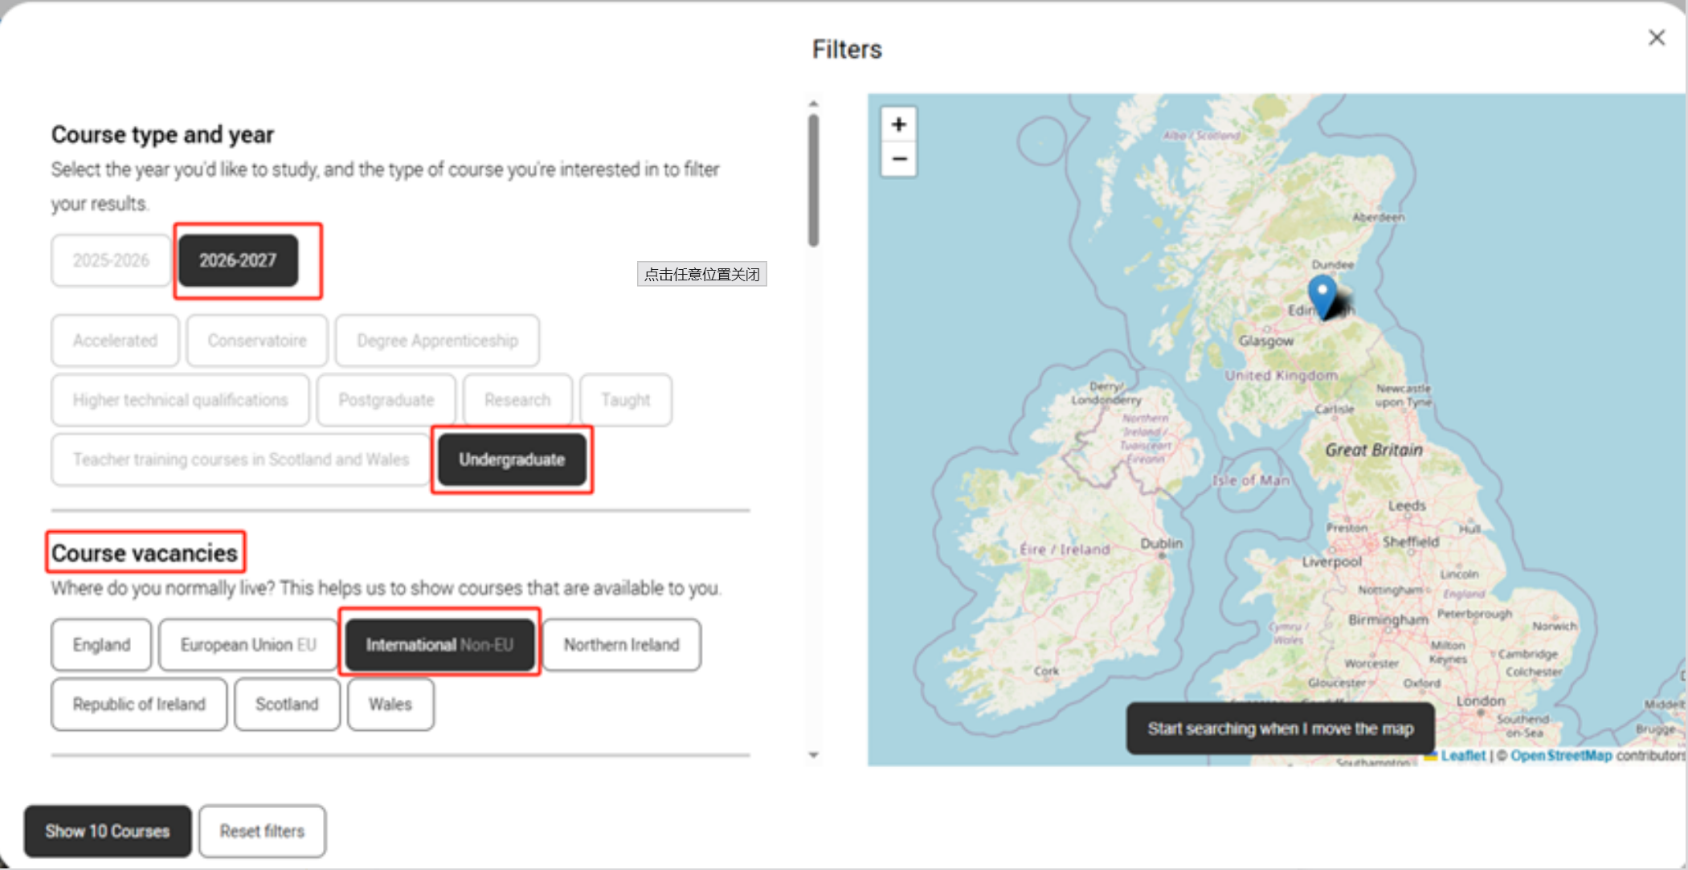The width and height of the screenshot is (1688, 870).
Task: Reset filters
Action: pos(263,831)
